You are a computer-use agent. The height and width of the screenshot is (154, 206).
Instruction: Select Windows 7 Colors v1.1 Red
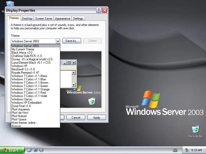36,93
